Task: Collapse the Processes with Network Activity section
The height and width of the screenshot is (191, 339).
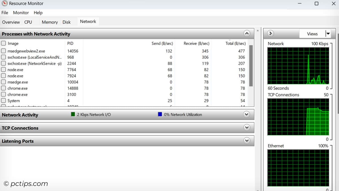Action: coord(247,34)
